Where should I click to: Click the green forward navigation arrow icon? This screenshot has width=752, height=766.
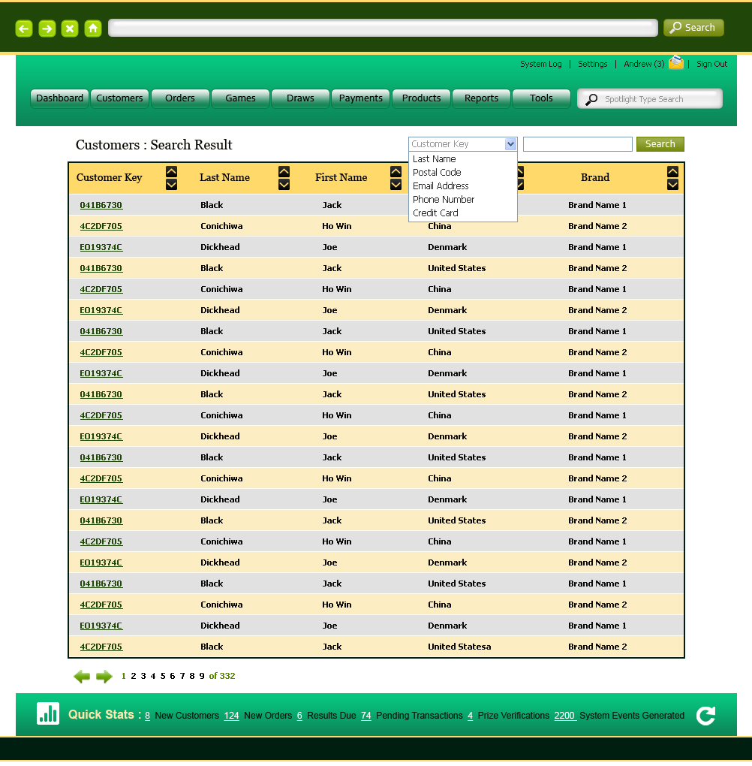[46, 29]
